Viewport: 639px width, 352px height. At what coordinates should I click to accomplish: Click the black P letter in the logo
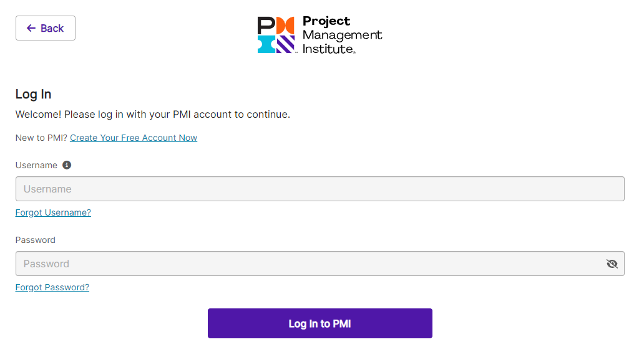[266, 25]
